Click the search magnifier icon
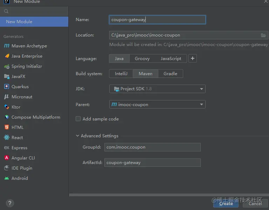 [6, 11]
